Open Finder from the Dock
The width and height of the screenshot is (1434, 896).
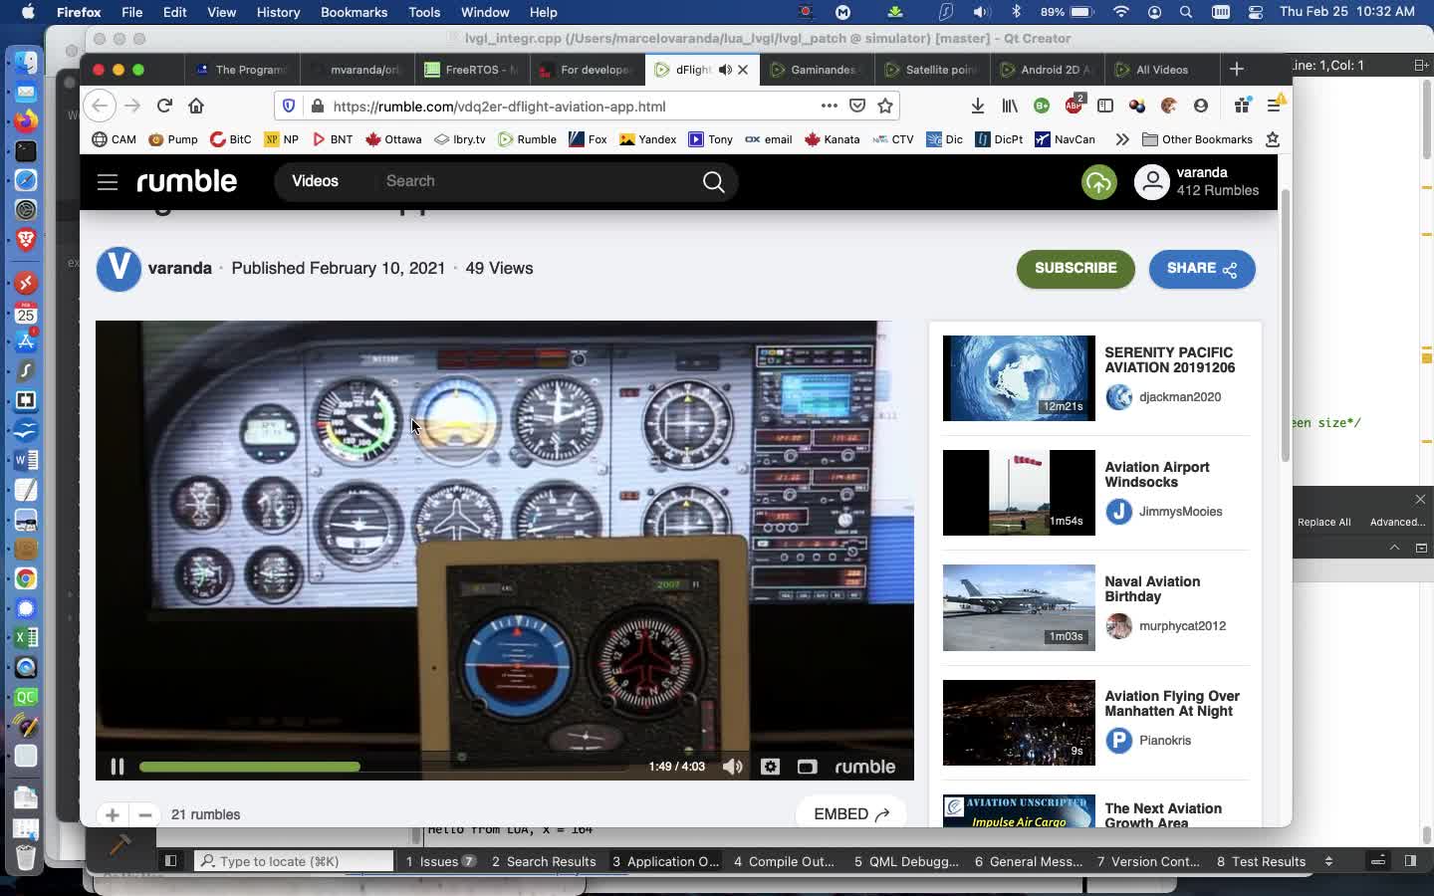coord(26,62)
